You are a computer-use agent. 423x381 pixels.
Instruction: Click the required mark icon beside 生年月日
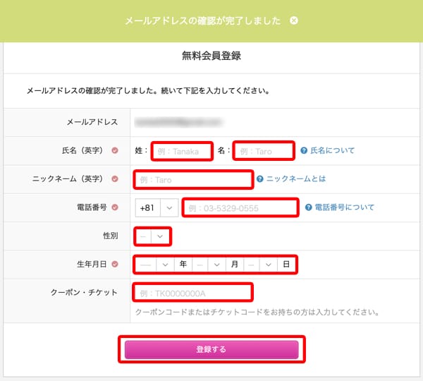(115, 265)
